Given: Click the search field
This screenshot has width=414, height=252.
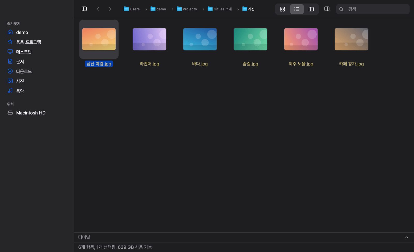Looking at the screenshot, I should point(373,9).
